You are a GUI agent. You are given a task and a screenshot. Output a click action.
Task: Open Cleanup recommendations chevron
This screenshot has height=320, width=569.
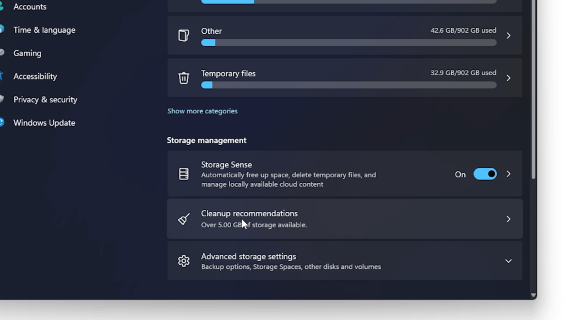508,219
